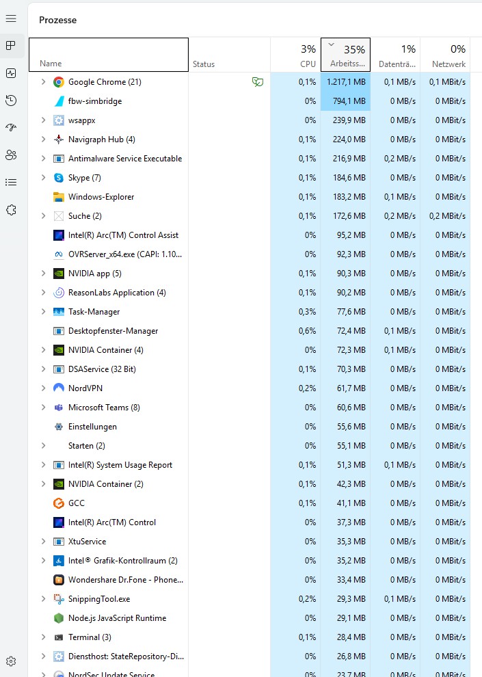Click the Windows-Explorer folder icon
Screen dimensions: 482x677
59,197
